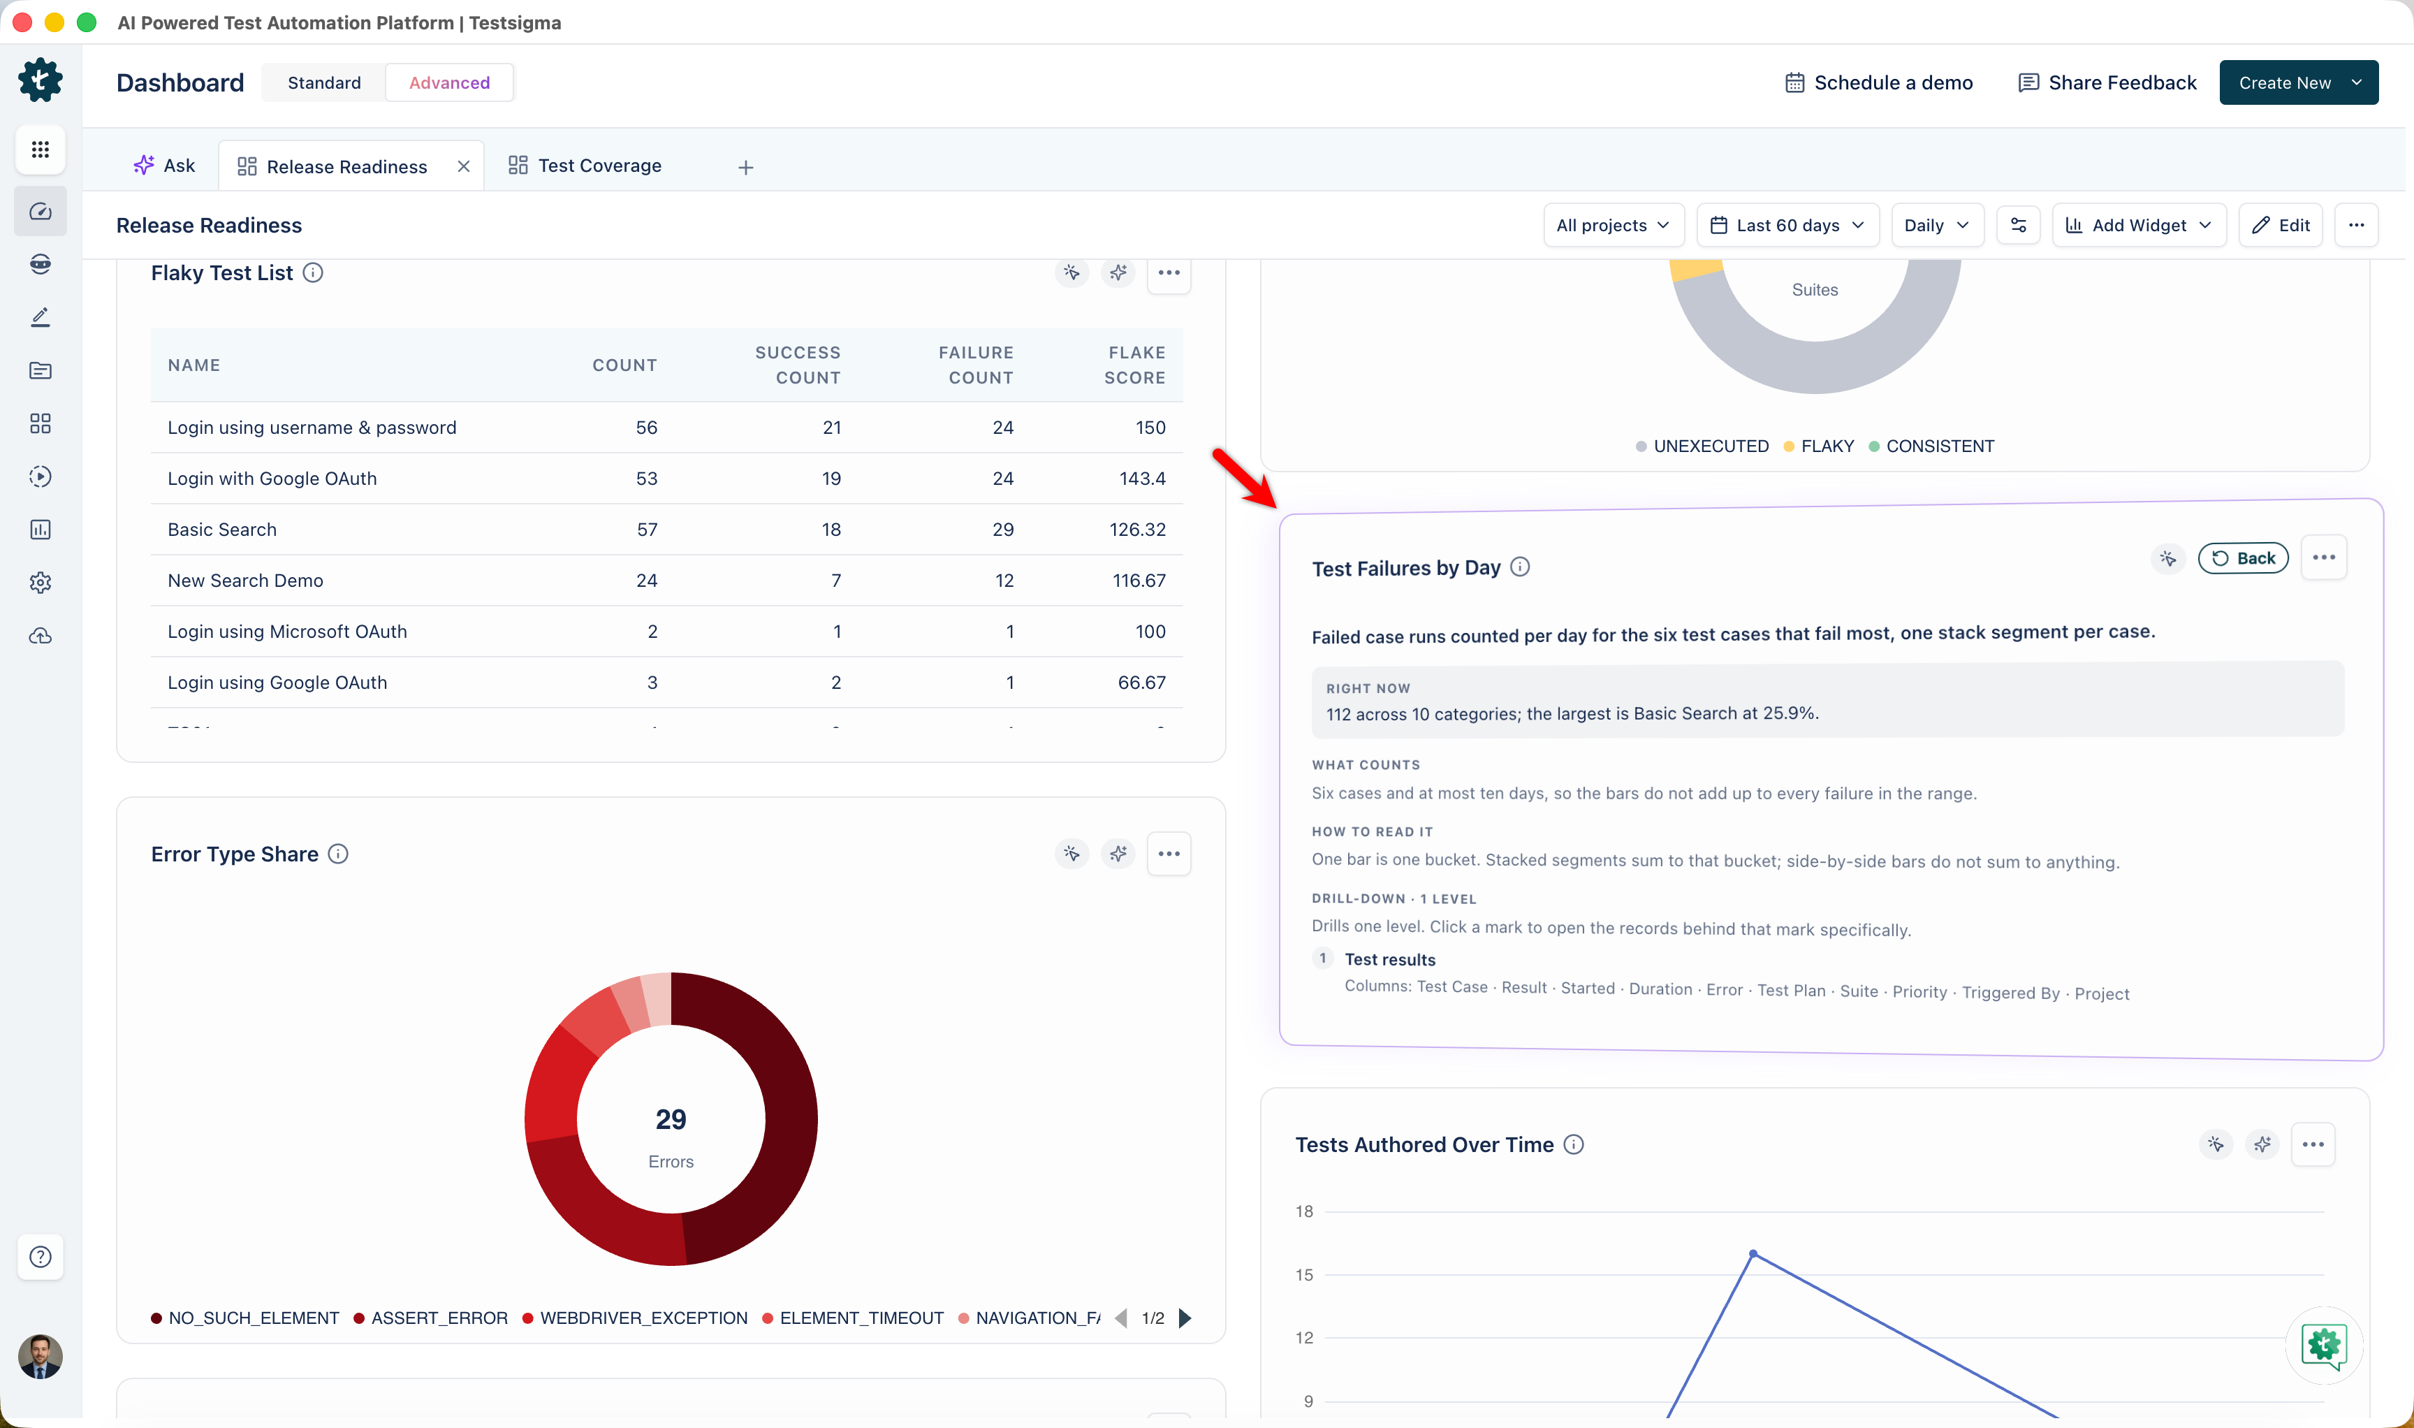This screenshot has width=2414, height=1428.
Task: Open the cloud upload icon in sidebar
Action: (x=41, y=636)
